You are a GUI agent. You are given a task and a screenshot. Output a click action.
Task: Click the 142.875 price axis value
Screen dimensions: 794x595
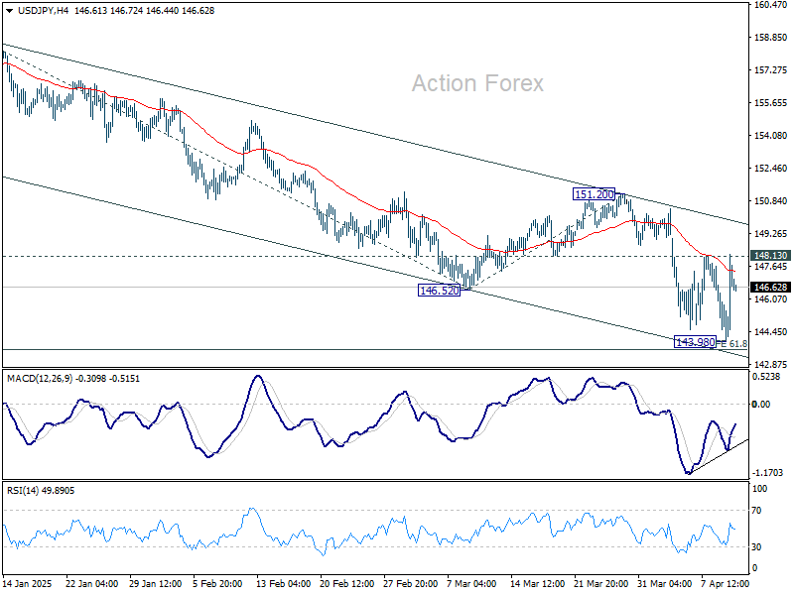[771, 364]
